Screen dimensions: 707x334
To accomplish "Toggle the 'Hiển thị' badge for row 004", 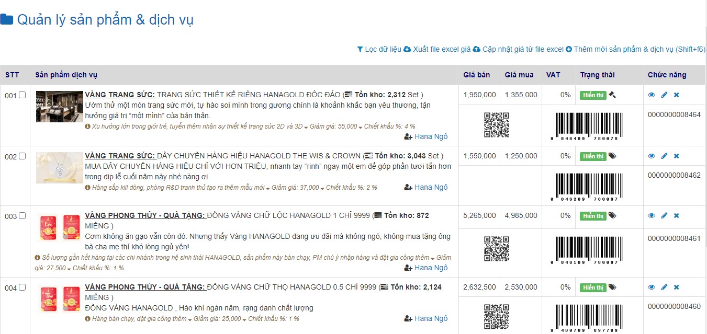I will 593,287.
